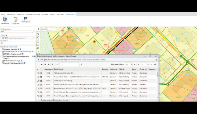Image resolution: width=197 pixels, height=114 pixels.
Task: Collapse the left side panel chevron
Action: click(38, 29)
